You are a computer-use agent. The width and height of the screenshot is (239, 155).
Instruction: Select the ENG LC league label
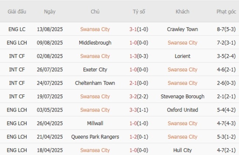(17, 29)
